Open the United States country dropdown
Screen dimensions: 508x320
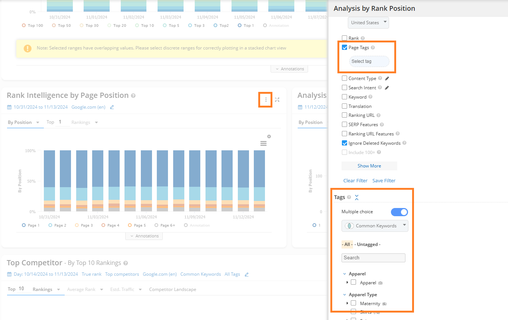click(x=368, y=23)
